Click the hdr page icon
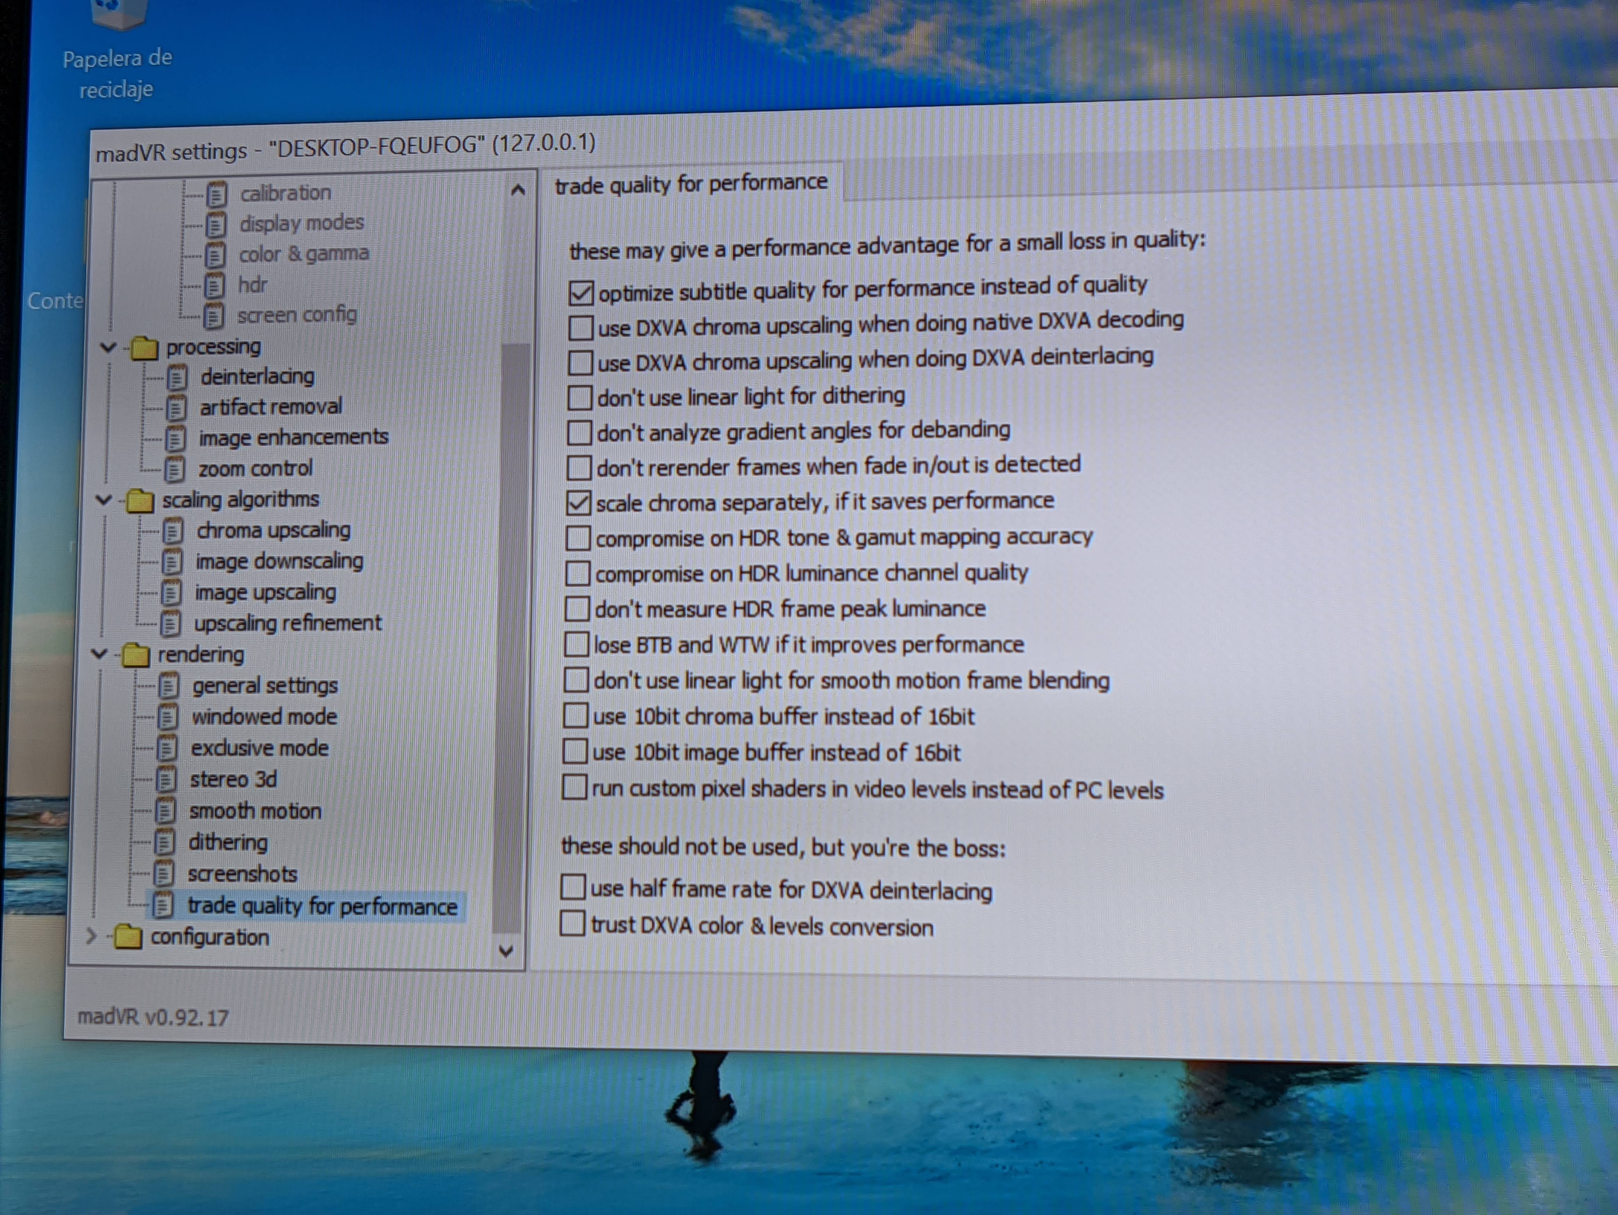1618x1215 pixels. coord(214,287)
